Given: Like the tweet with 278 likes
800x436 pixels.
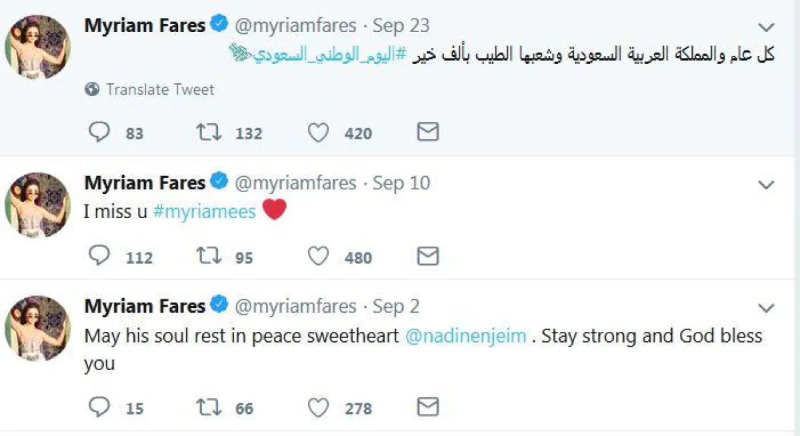Looking at the screenshot, I should click(x=319, y=407).
